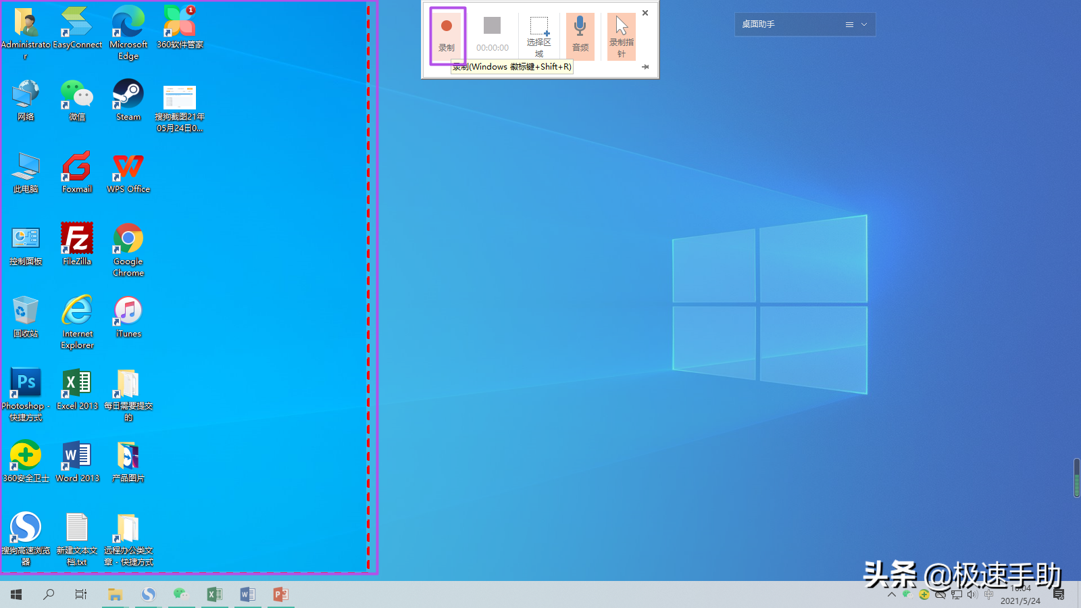Click the grey stop recording square
Screen dimensions: 1081x608
492,26
